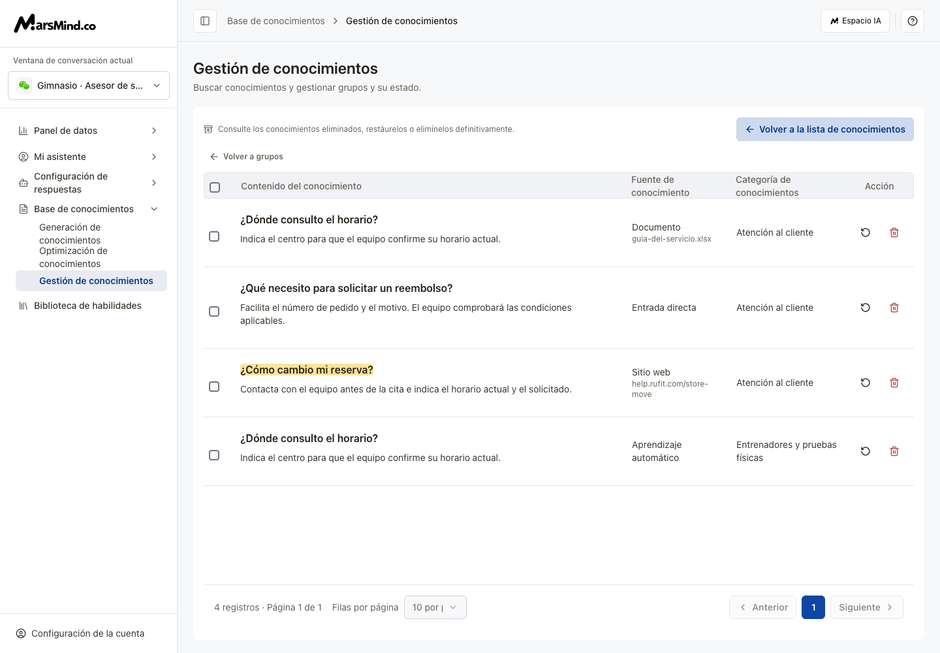This screenshot has width=940, height=653.
Task: Expand the Mi asistente chevron
Action: (154, 157)
